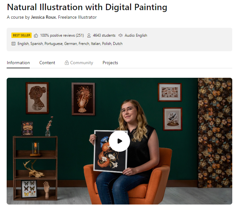
Task: Click the subtitle languages list
Action: [70, 44]
